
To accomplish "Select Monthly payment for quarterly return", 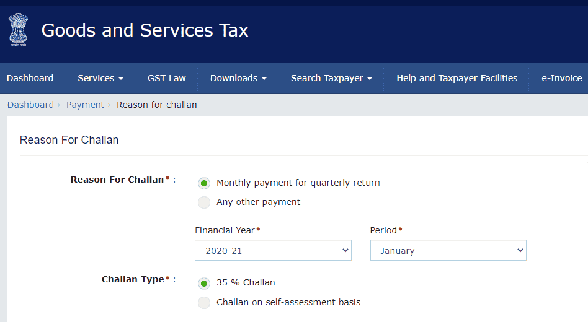I will [x=204, y=183].
